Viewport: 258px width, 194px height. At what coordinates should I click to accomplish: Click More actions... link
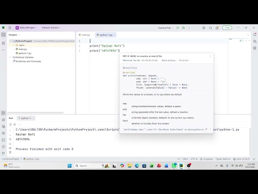[169, 60]
